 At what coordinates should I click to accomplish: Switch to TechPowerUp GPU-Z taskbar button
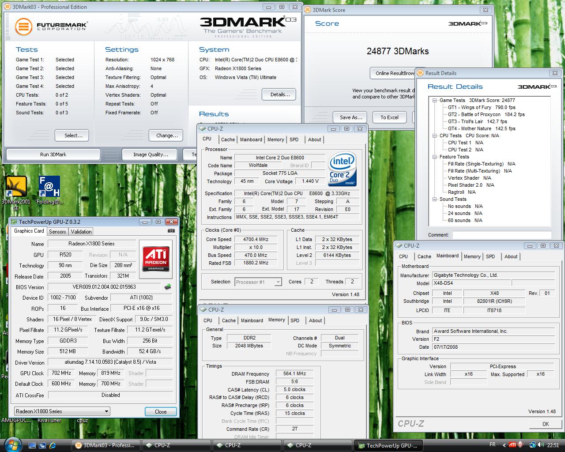[388, 445]
